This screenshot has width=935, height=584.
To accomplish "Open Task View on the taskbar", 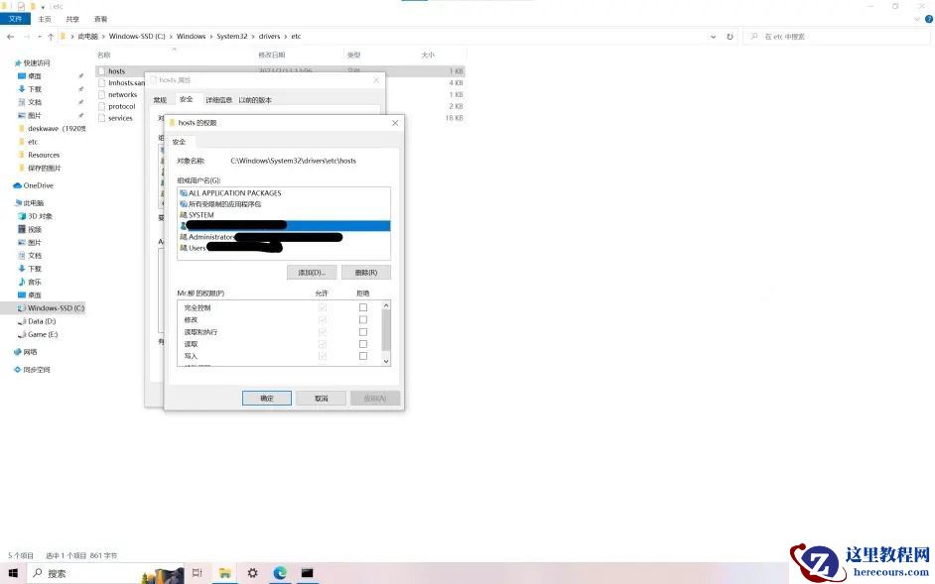I will pos(198,573).
